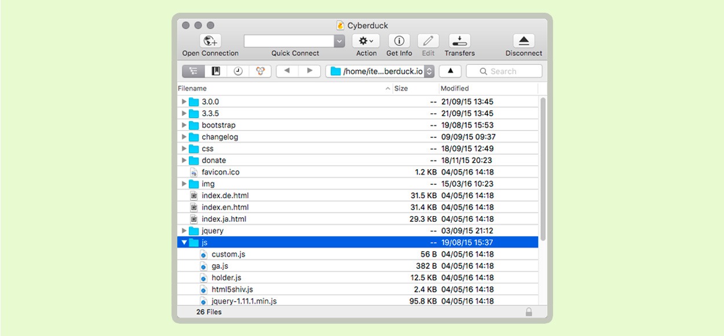Click the 3.0.0 folder icon
Viewport: 724px width, 336px height.
point(194,101)
